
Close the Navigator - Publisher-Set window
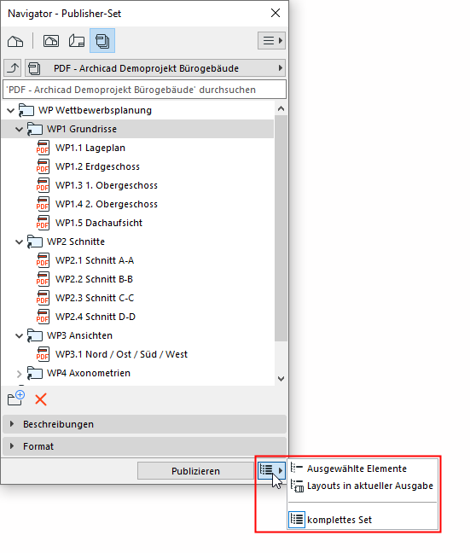276,13
